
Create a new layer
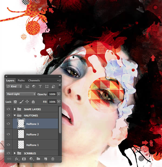pos(46,159)
